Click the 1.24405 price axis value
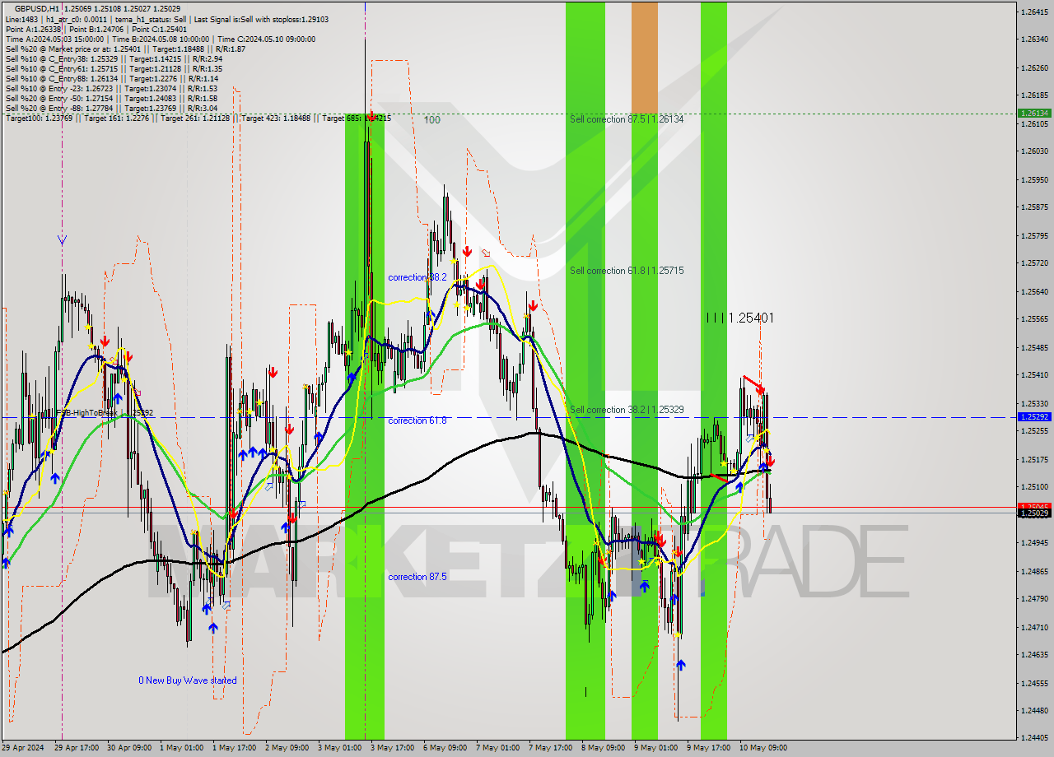The width and height of the screenshot is (1054, 757). (1034, 739)
